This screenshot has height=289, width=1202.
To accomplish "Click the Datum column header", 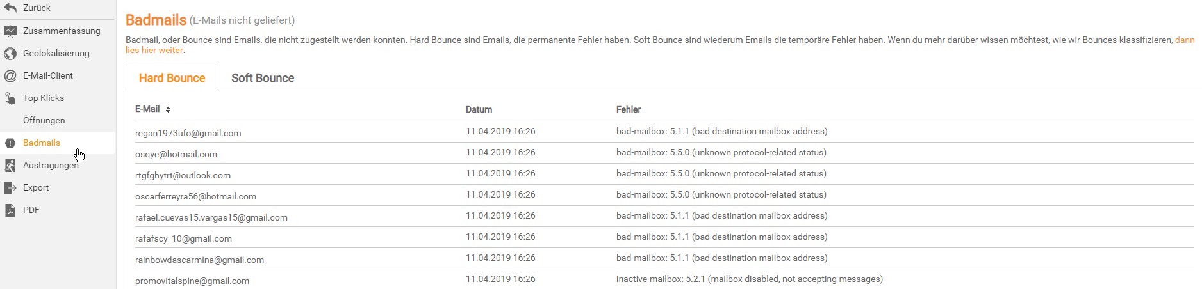I will pos(479,109).
